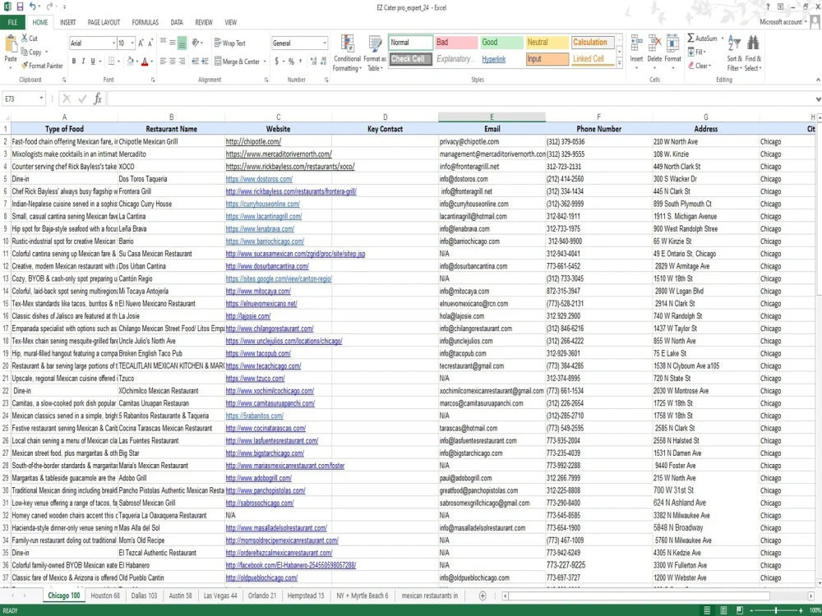
Task: Click the Undo arrow icon
Action: [33, 7]
